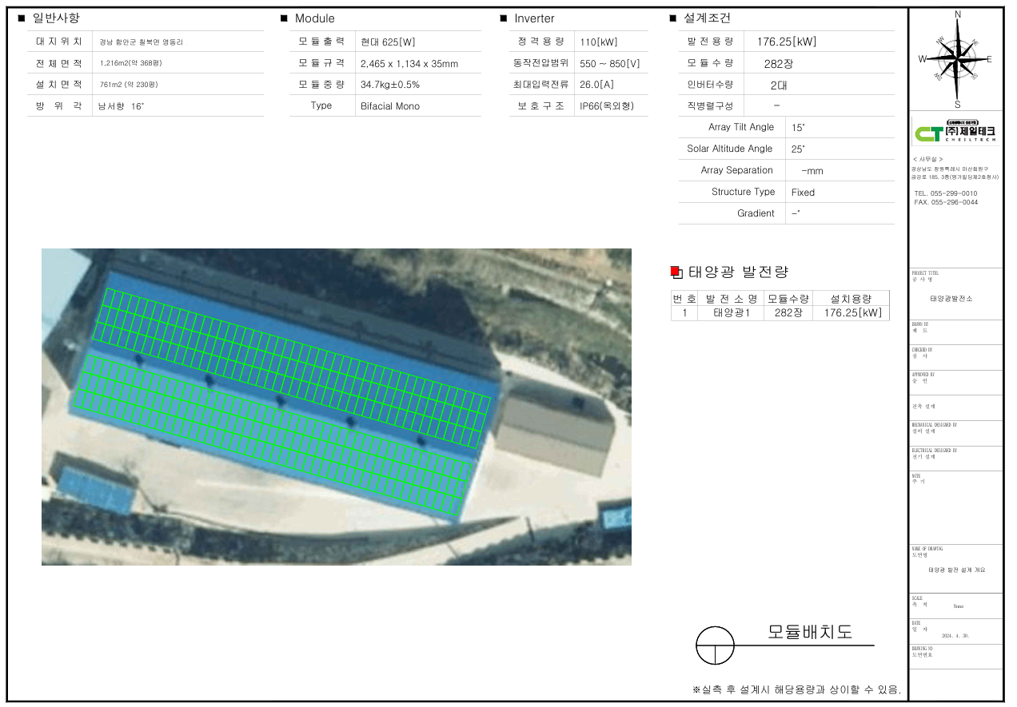Click the compass rose north indicator
This screenshot has height=707, width=1017.
[957, 14]
